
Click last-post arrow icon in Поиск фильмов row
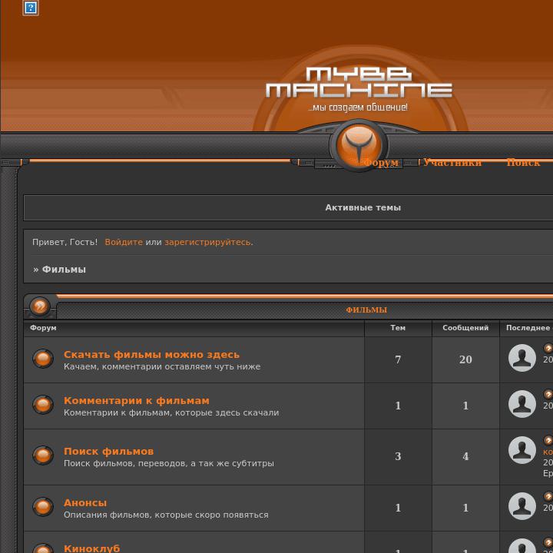[548, 441]
